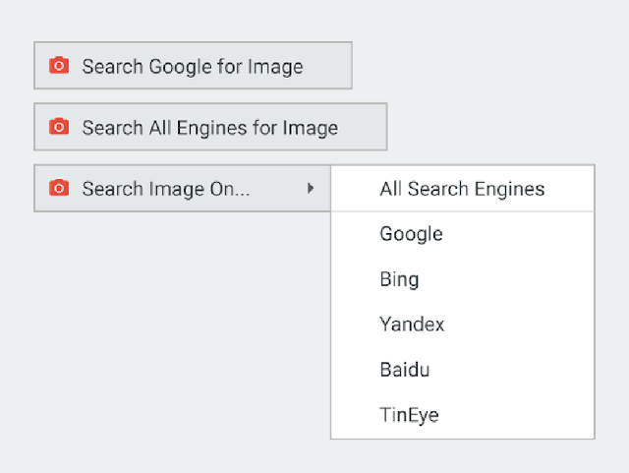Run reverse image search on Yandex
Viewport: 629px width, 473px height.
pos(463,325)
